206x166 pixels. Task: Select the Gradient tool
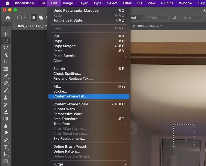[5, 119]
